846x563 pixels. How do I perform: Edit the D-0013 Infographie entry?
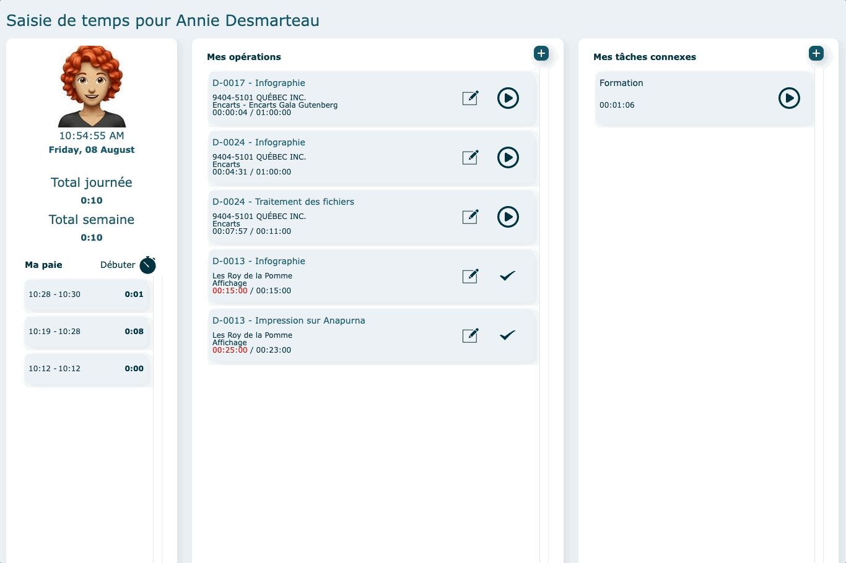point(471,276)
